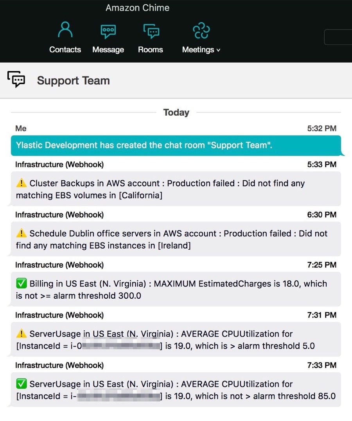
Task: Click the Support Team room icon
Action: click(16, 79)
